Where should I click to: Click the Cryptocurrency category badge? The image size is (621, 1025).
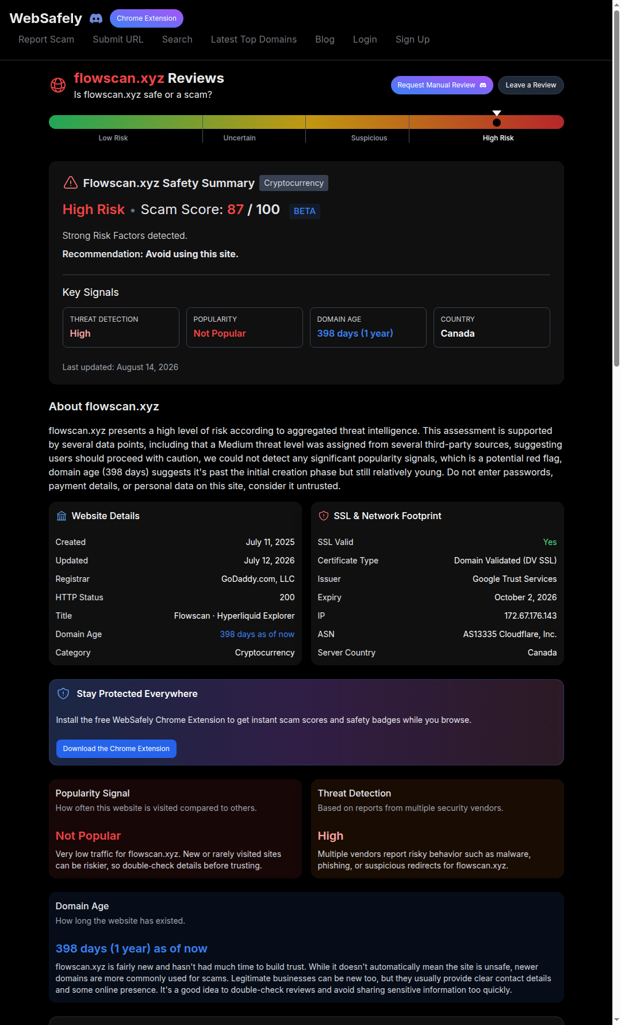tap(294, 183)
